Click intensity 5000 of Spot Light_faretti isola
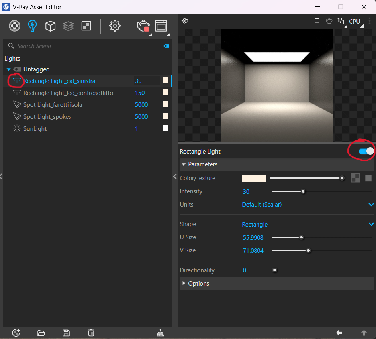Screen dimensions: 376x339 click(141, 105)
